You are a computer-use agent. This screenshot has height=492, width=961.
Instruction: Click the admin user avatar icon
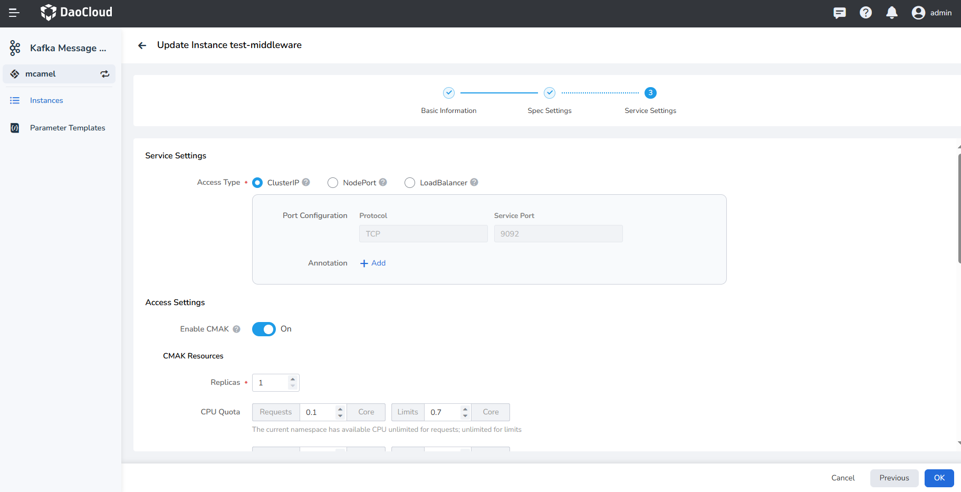point(918,13)
